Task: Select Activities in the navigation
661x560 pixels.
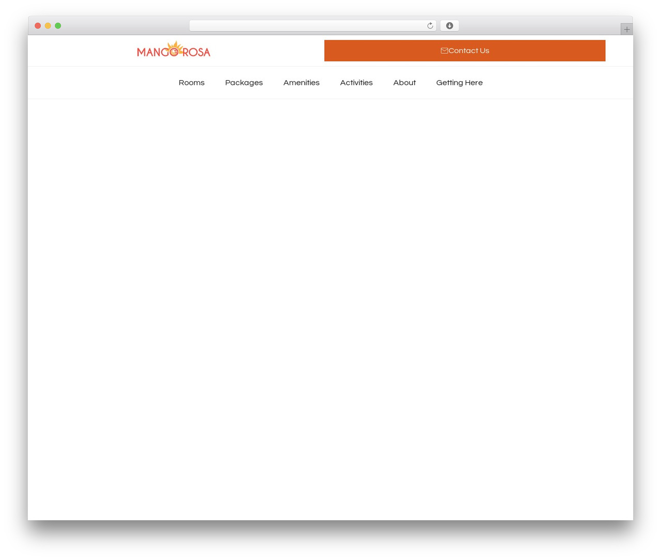Action: click(356, 83)
